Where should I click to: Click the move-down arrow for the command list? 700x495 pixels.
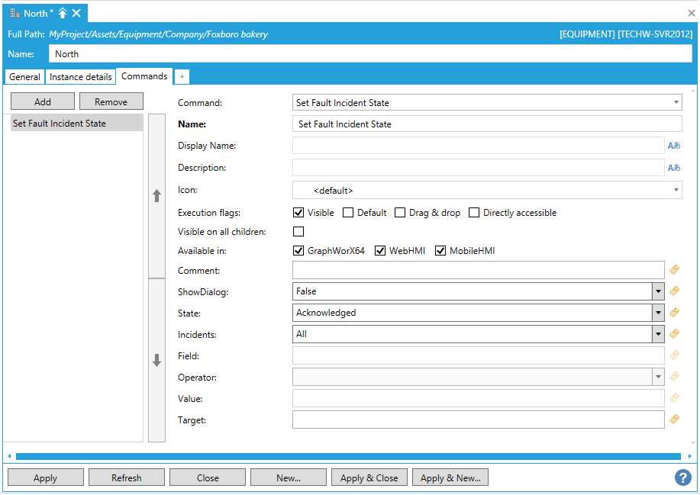point(156,361)
